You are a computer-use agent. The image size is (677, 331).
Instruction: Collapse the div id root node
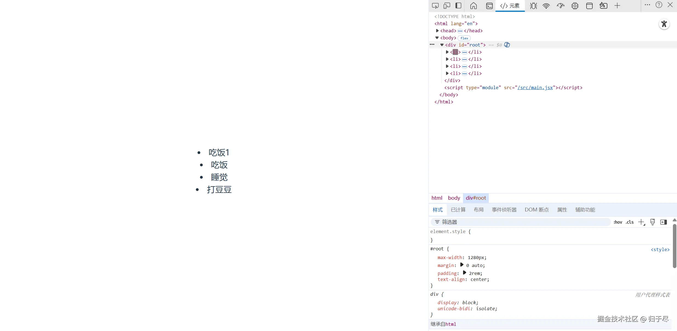tap(442, 45)
